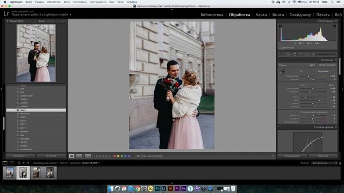Click the Lr logo identity plate
Image resolution: width=344 pixels, height=193 pixels.
(6, 13)
